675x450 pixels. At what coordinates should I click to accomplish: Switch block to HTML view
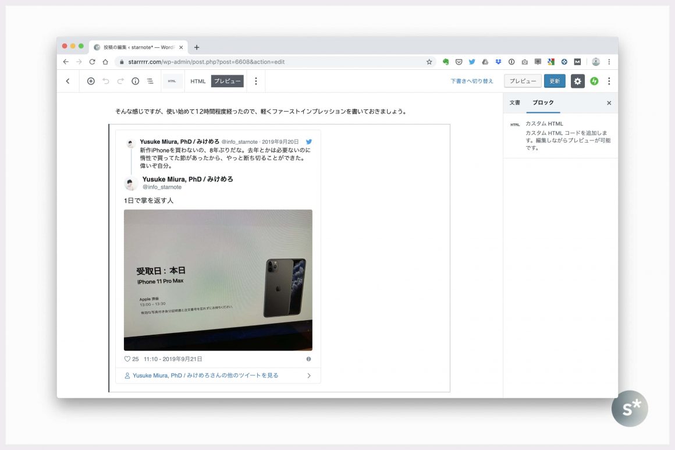[x=198, y=82]
